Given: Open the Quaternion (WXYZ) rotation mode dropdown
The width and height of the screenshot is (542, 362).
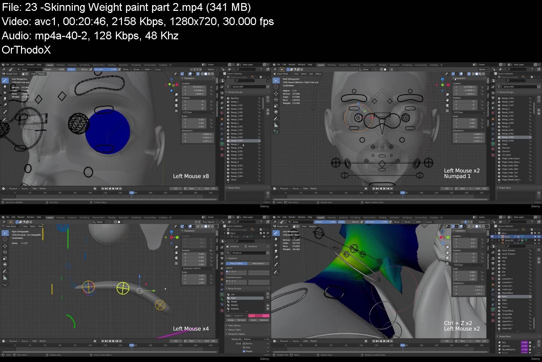Looking at the screenshot, I should [196, 268].
